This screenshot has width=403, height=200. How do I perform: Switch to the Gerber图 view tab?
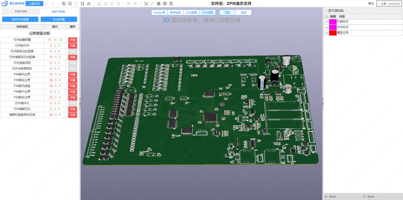(159, 12)
